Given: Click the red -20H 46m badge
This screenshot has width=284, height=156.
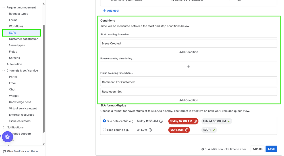Looking at the screenshot, I should point(179,130).
